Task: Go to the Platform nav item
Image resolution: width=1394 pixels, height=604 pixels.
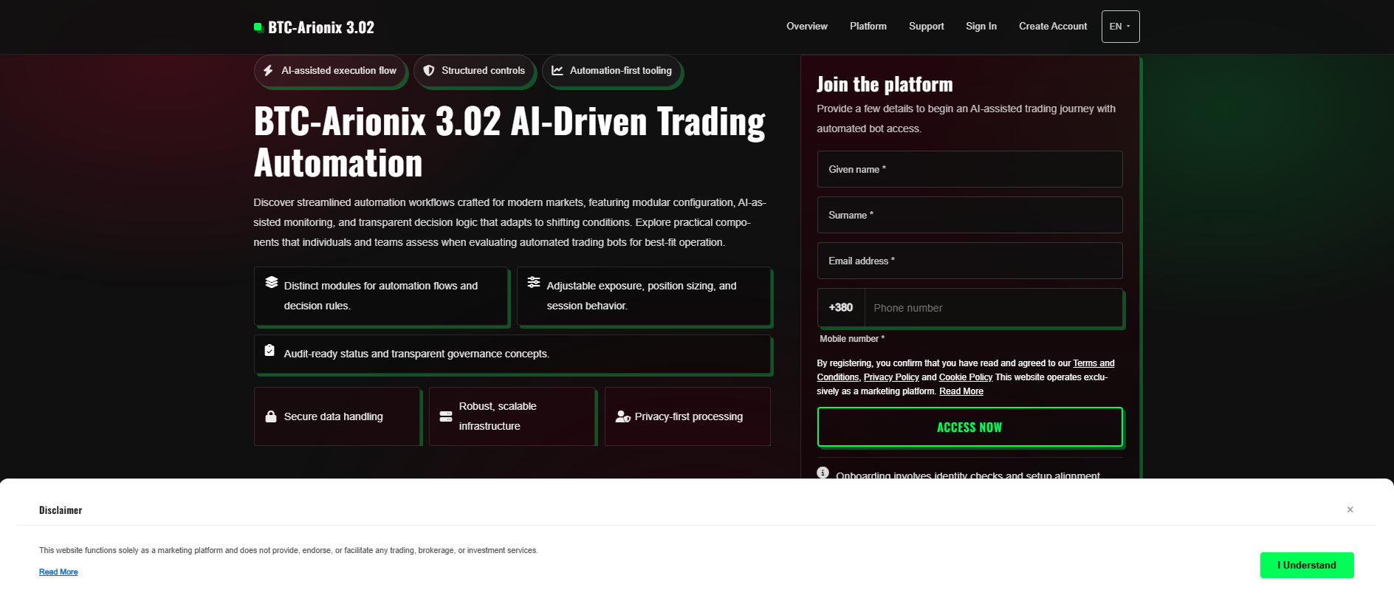Action: coord(868,27)
